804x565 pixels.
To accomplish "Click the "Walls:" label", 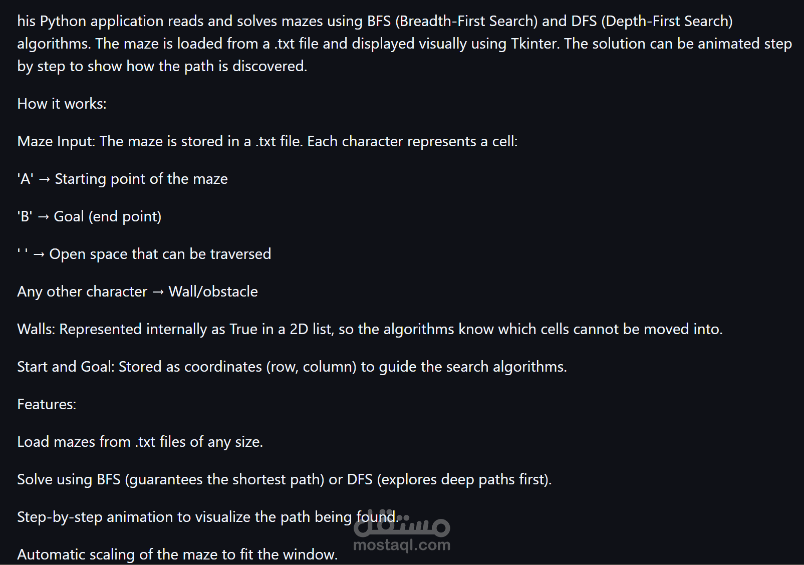I will click(37, 329).
